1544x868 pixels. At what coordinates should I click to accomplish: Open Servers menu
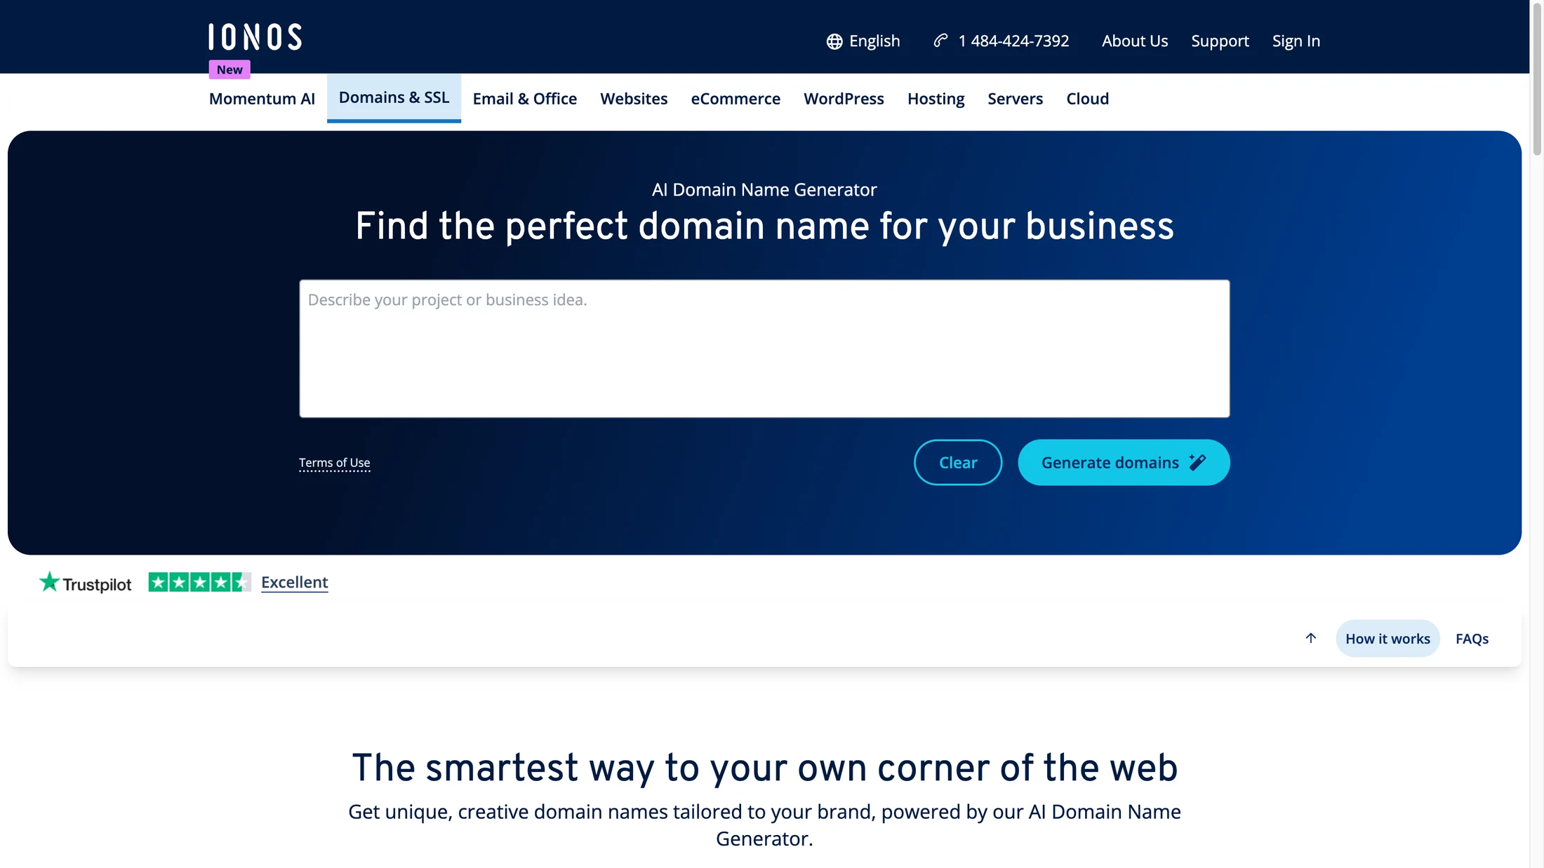(x=1015, y=98)
